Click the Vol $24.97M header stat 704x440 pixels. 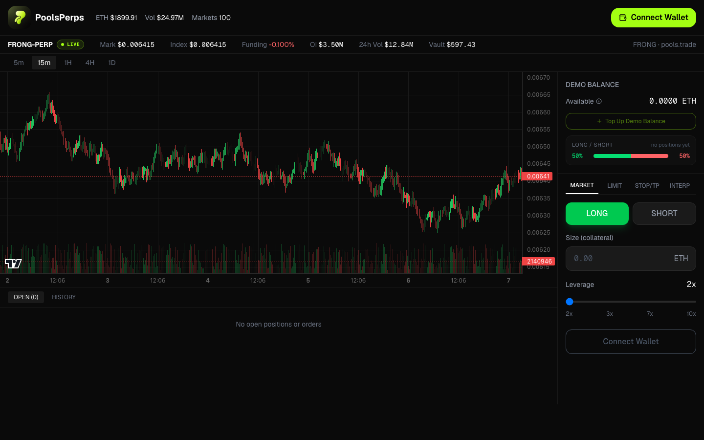point(164,18)
